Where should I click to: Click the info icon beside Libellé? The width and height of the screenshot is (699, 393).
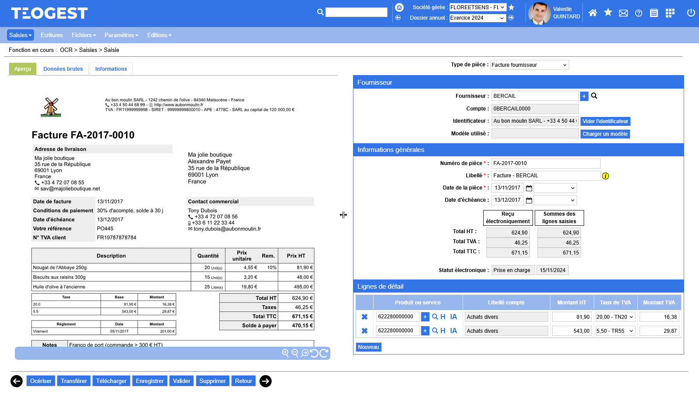point(606,176)
